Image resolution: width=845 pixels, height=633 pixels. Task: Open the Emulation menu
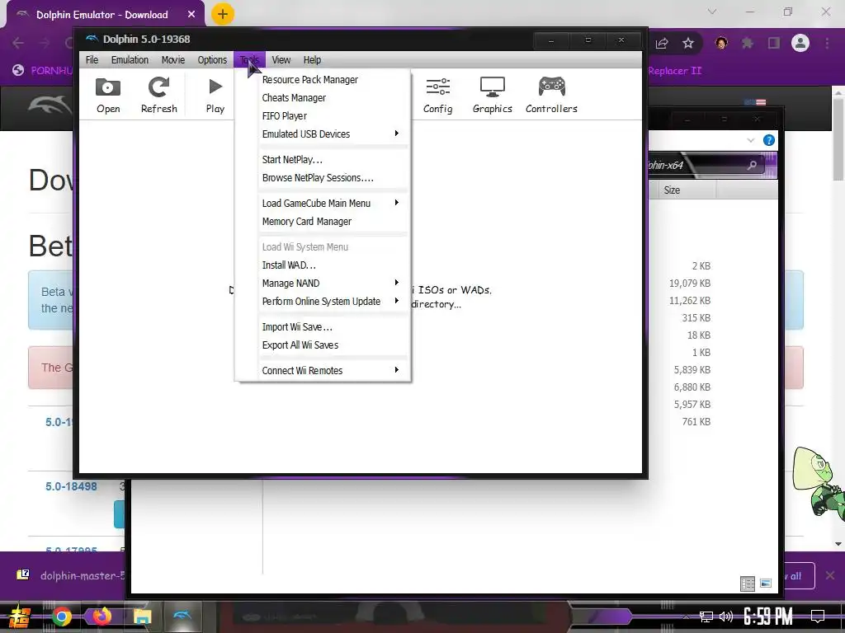pos(130,59)
